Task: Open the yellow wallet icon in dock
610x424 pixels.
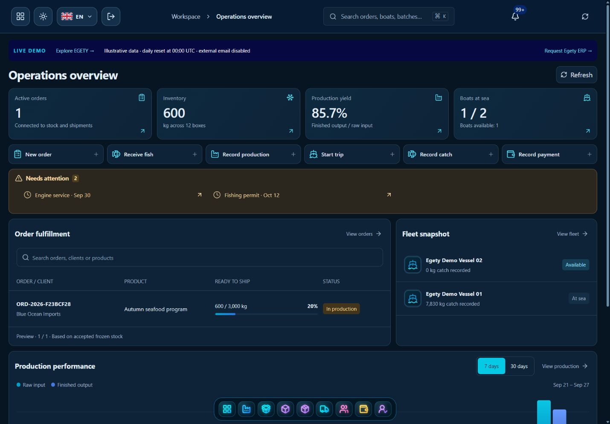Action: pos(363,409)
